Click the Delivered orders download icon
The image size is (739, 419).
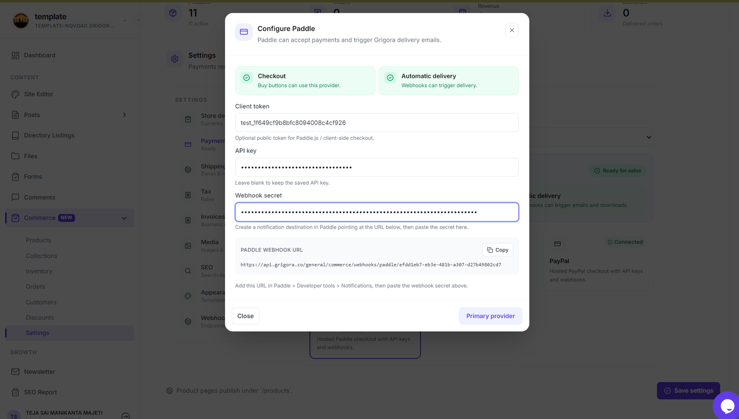pos(607,13)
